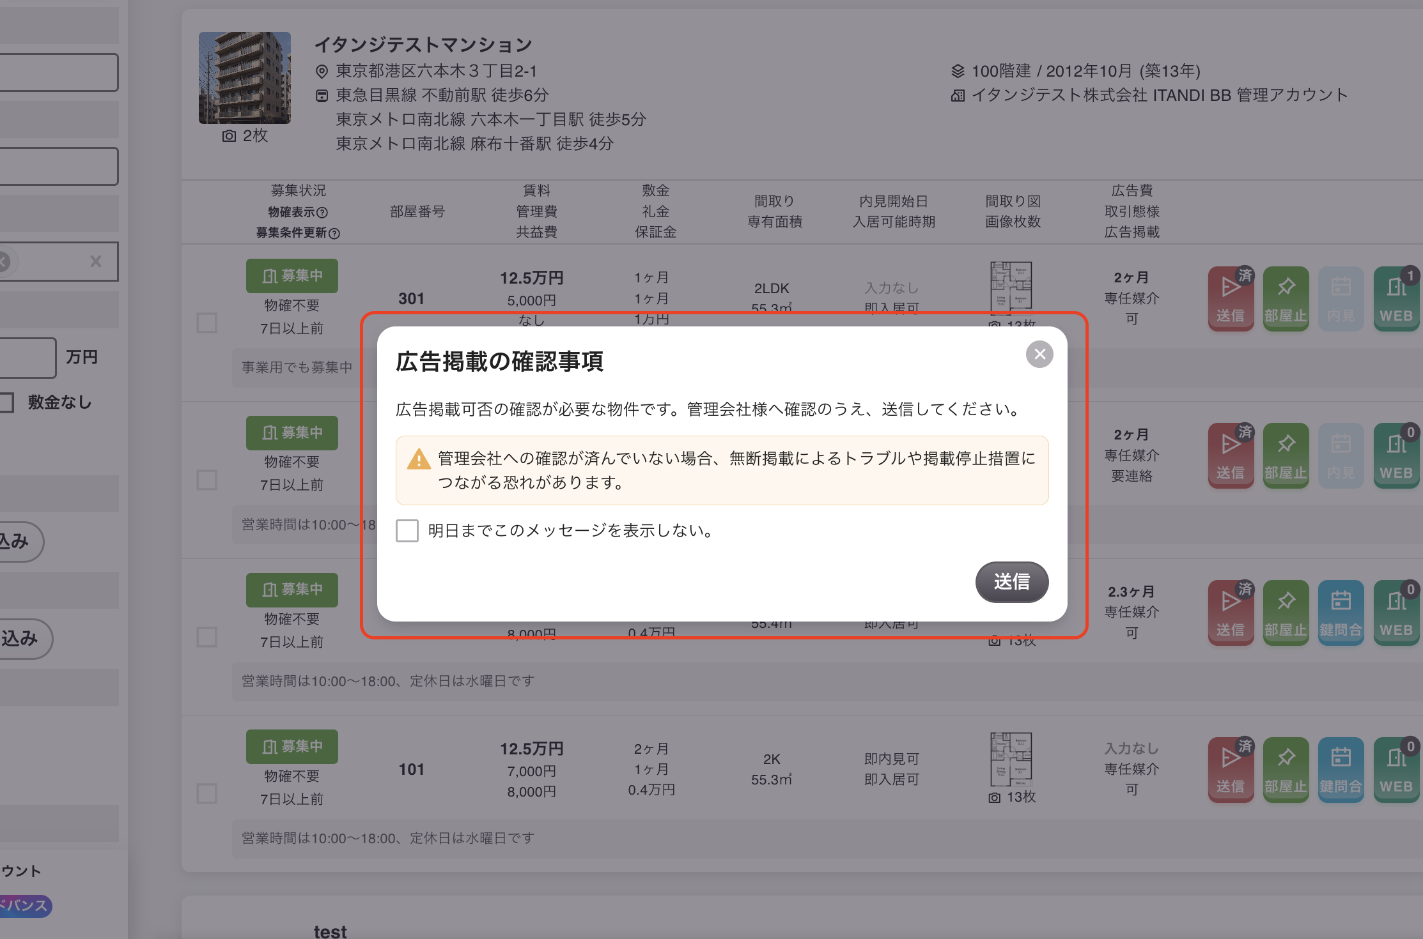Click 募集中 status badge for room 101
The height and width of the screenshot is (939, 1423).
pyautogui.click(x=292, y=747)
